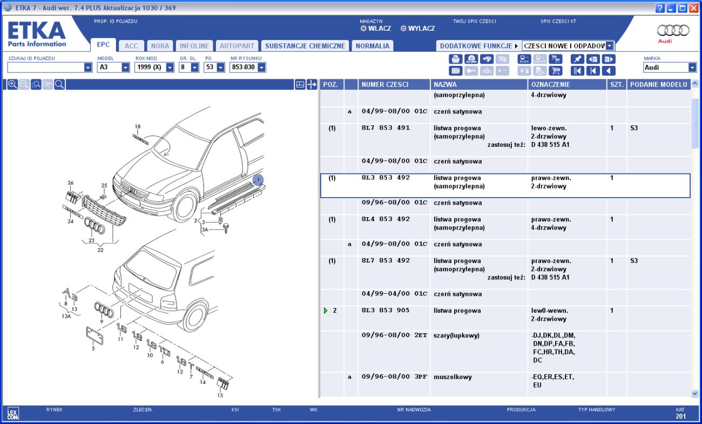Image resolution: width=702 pixels, height=424 pixels.
Task: Click the print icon in the toolbar
Action: pyautogui.click(x=456, y=59)
